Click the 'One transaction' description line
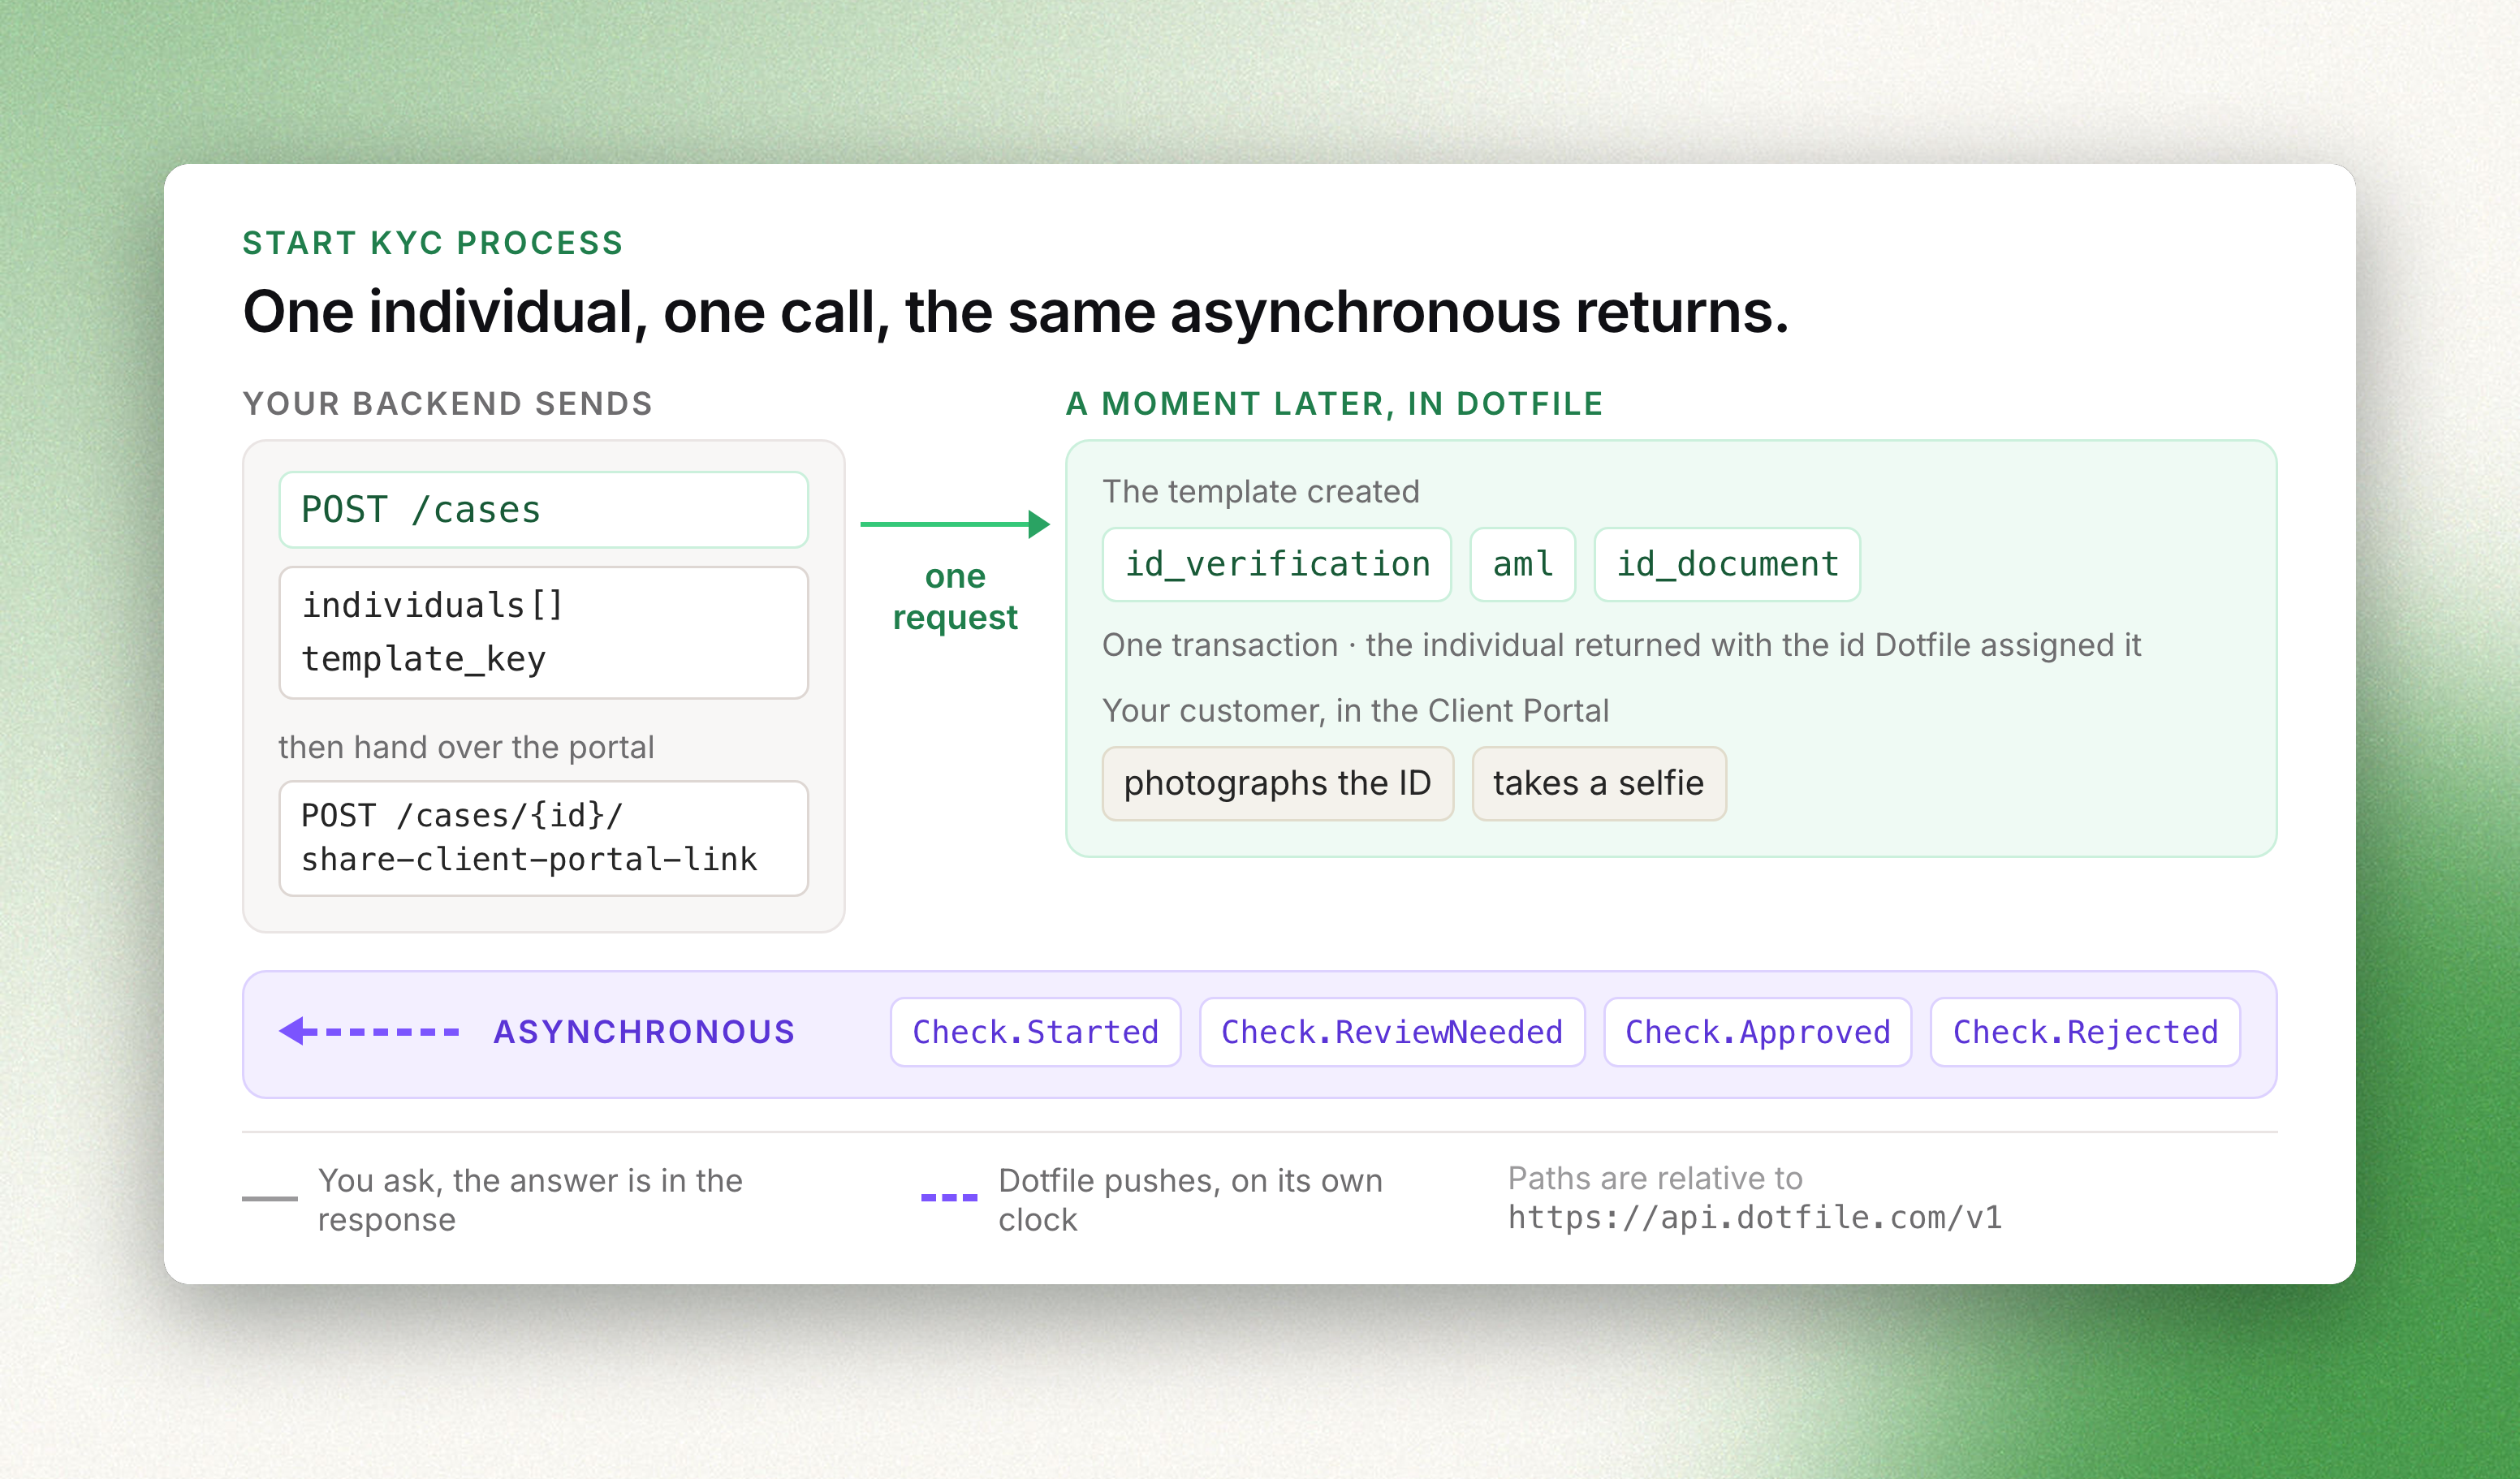This screenshot has width=2520, height=1479. click(1621, 645)
